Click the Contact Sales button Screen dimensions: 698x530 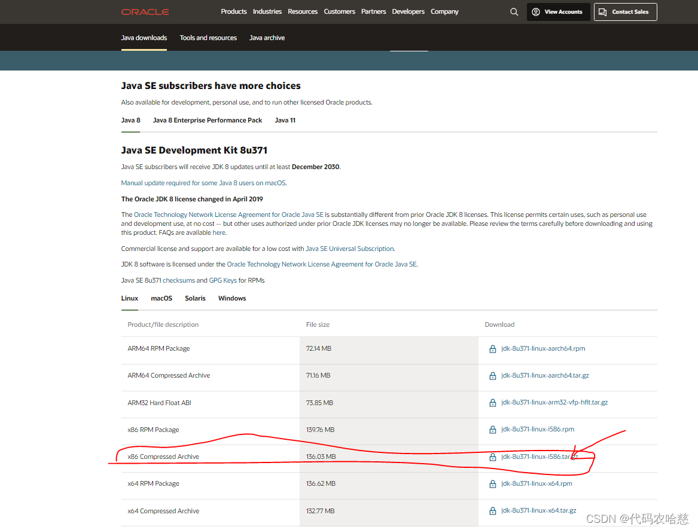tap(625, 11)
